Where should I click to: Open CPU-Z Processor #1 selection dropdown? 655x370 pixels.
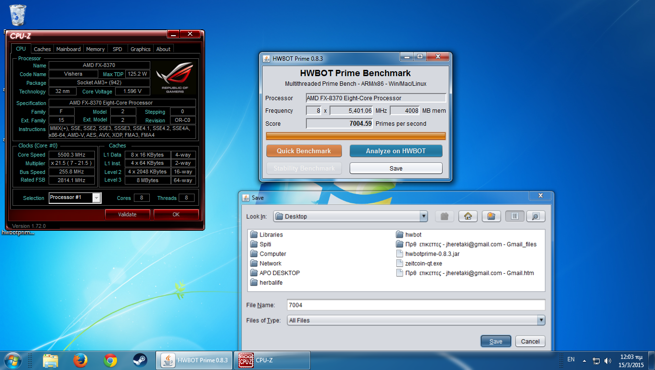pos(97,198)
